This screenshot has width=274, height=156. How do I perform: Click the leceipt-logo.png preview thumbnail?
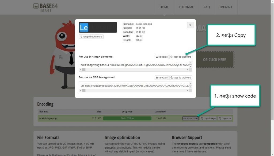98,27
